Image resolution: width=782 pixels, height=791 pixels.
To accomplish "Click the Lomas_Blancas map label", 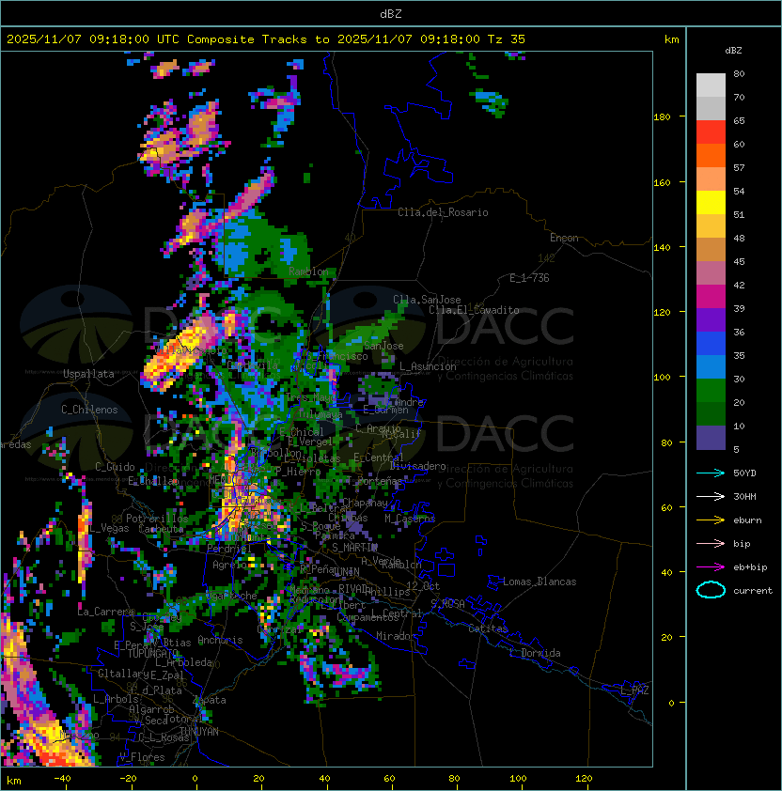I will click(540, 582).
